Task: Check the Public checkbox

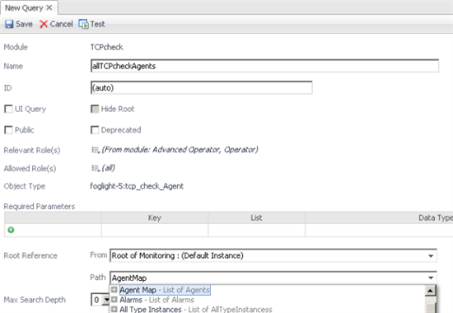Action: pos(8,130)
